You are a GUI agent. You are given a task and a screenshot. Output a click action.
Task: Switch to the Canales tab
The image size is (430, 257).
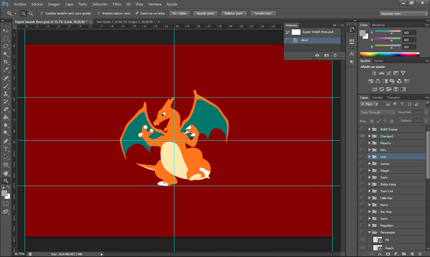pos(378,97)
